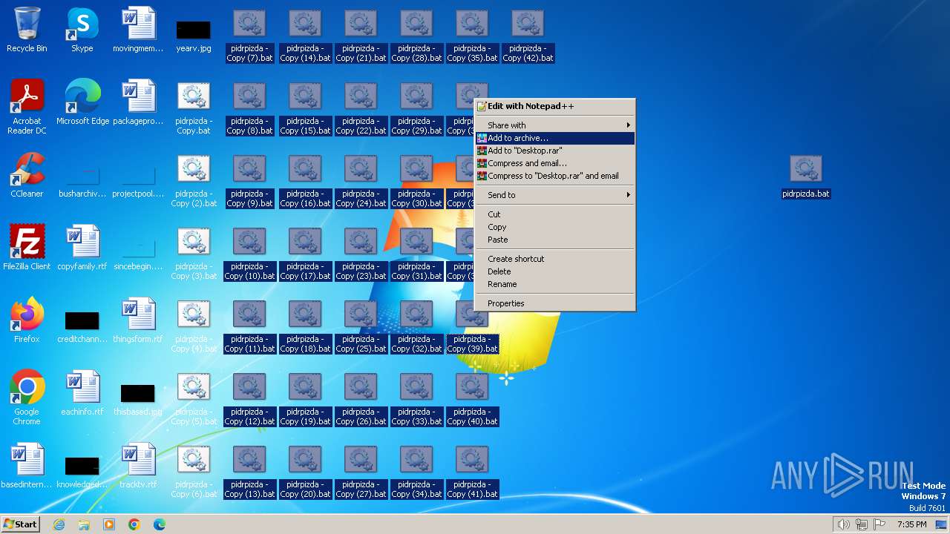Choose Cut from the context menu
The height and width of the screenshot is (534, 950).
coord(555,214)
